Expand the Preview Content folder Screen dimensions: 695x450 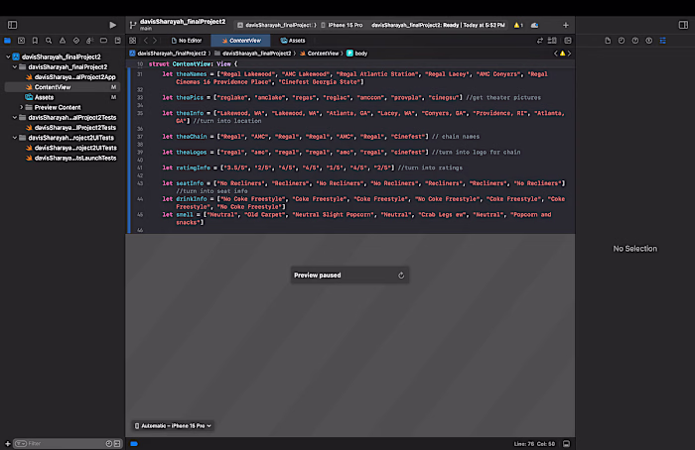point(21,107)
